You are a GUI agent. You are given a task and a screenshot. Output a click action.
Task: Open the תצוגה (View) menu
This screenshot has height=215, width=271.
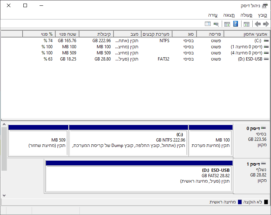pyautogui.click(x=229, y=15)
